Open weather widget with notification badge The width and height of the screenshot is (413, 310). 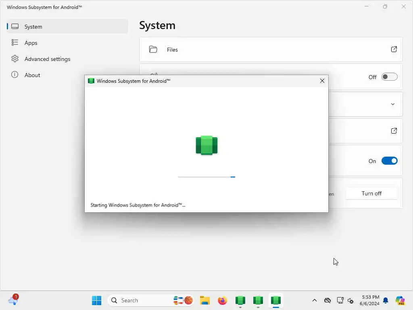click(13, 300)
